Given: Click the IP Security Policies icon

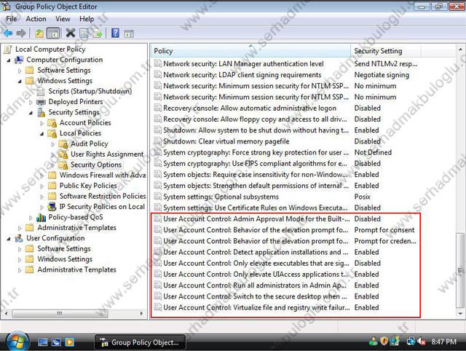Looking at the screenshot, I should 52,207.
